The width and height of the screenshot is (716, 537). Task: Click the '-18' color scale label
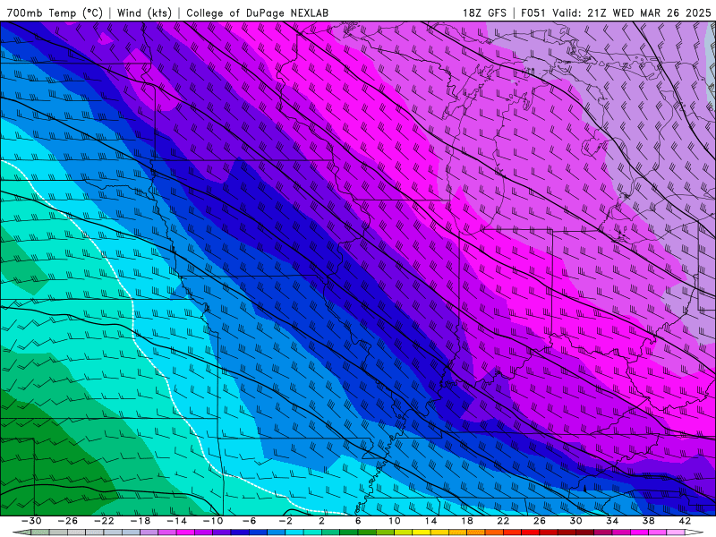click(x=141, y=521)
